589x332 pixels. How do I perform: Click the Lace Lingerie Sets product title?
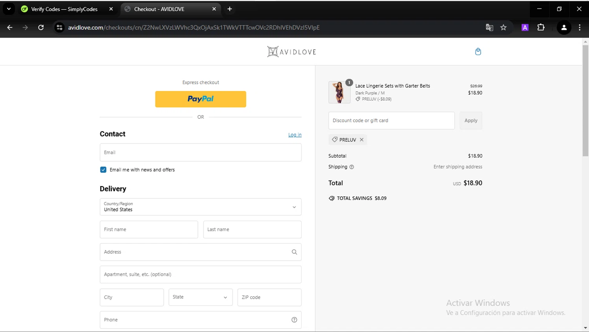pyautogui.click(x=393, y=86)
